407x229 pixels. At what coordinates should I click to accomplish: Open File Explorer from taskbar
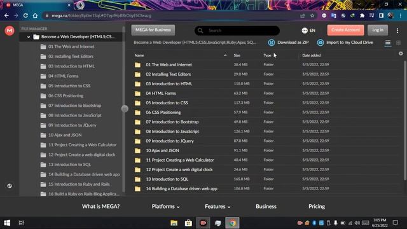(x=174, y=223)
